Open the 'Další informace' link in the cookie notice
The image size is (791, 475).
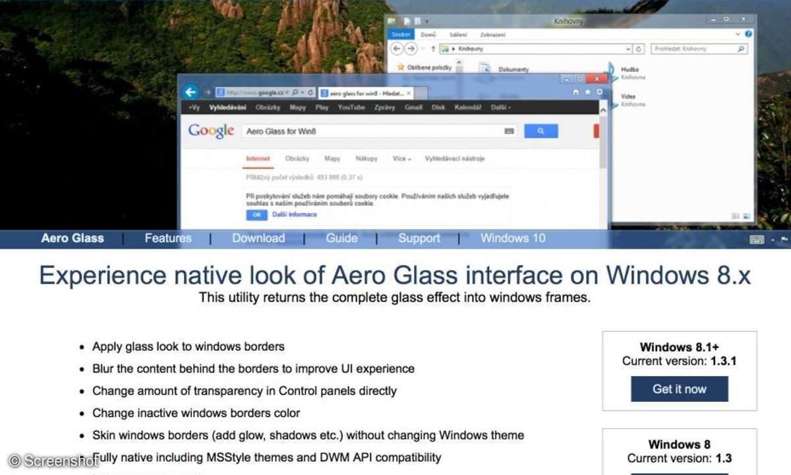coord(295,215)
